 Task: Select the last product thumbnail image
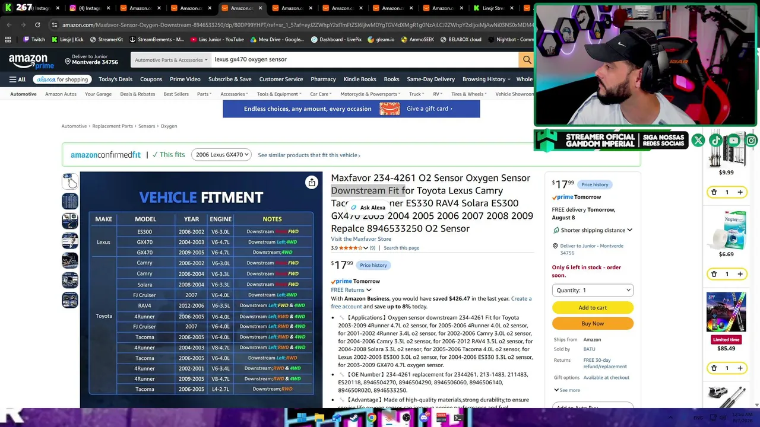click(69, 300)
